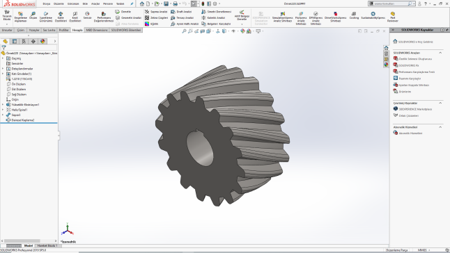Click Zoom to Fit magnifier in view toolbar

(184, 31)
